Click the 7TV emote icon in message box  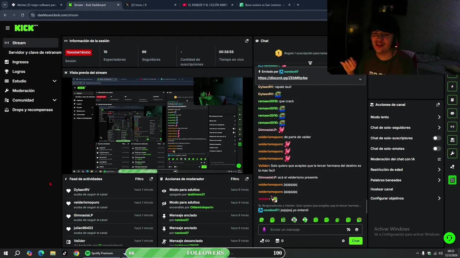pyautogui.click(x=348, y=230)
